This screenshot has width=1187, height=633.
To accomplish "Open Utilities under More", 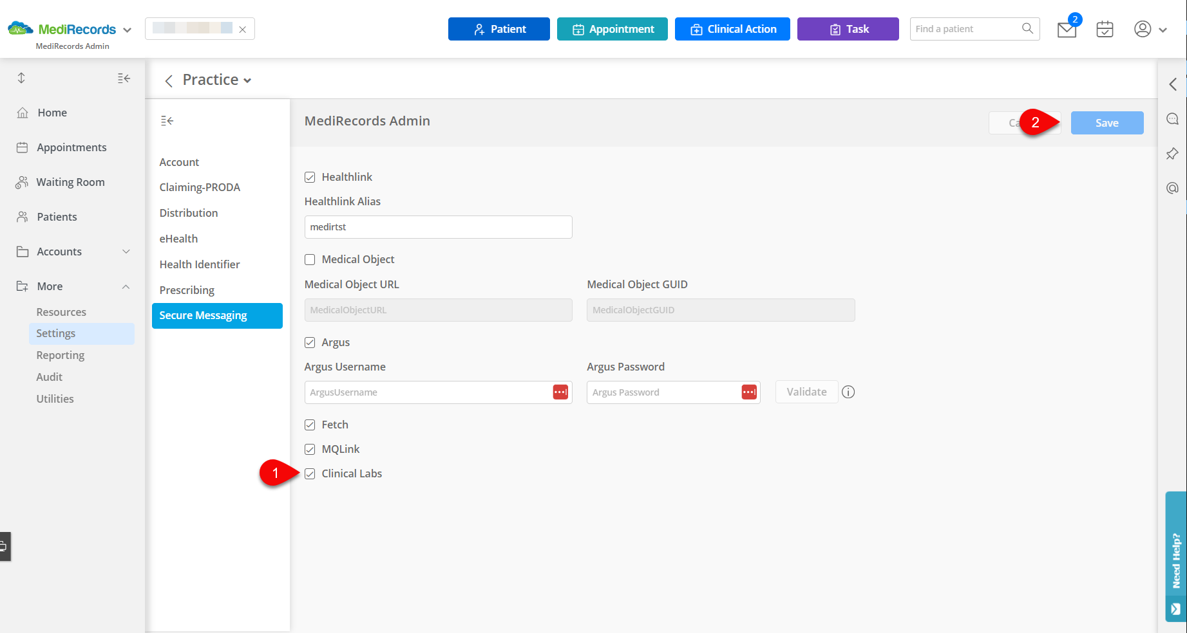I will pyautogui.click(x=55, y=399).
